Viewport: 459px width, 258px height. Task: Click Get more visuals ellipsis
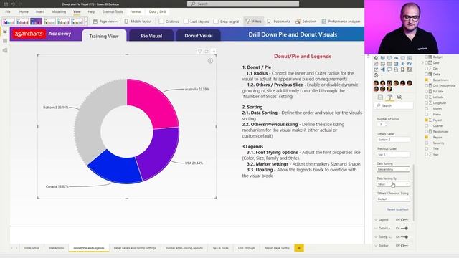click(x=382, y=75)
